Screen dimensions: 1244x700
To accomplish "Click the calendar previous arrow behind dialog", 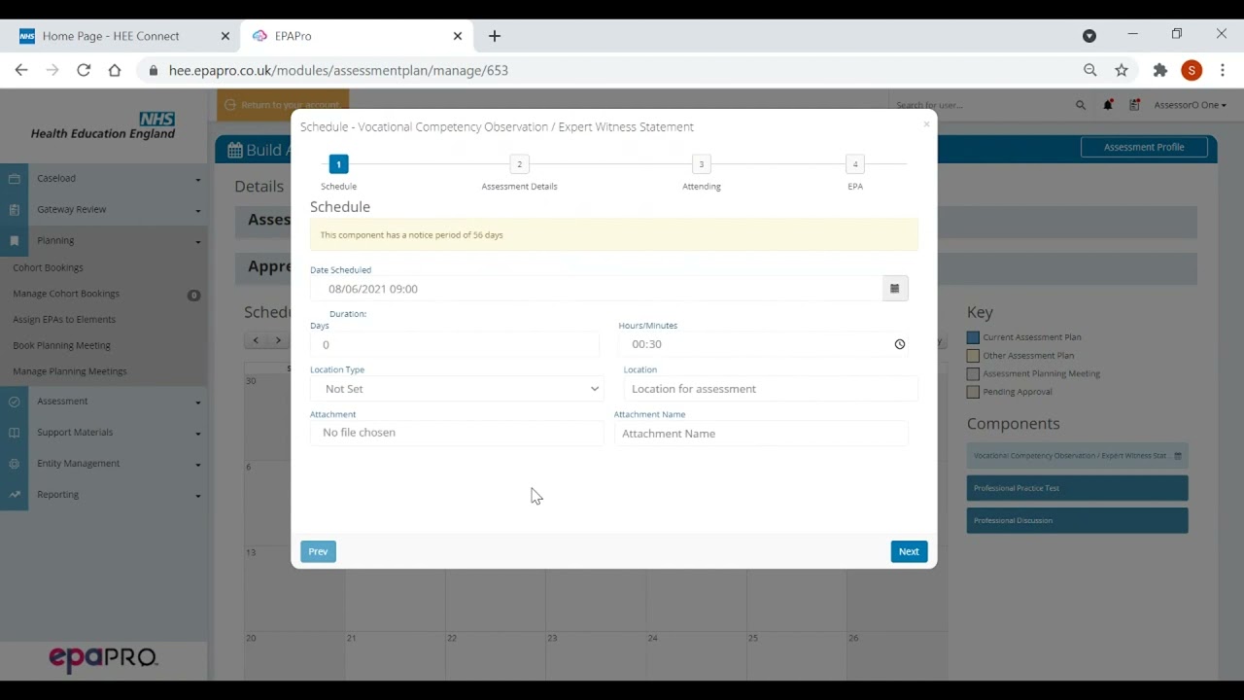I will point(256,340).
